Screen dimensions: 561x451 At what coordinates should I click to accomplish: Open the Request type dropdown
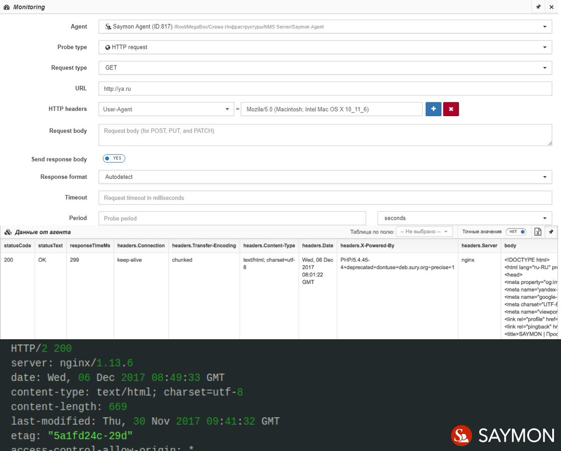click(x=325, y=68)
